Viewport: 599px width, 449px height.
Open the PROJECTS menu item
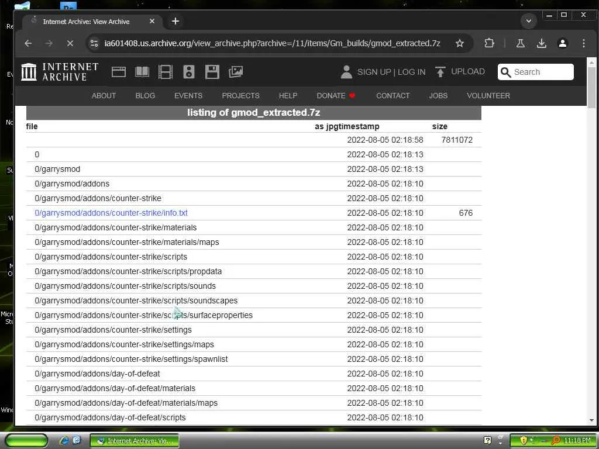[240, 96]
